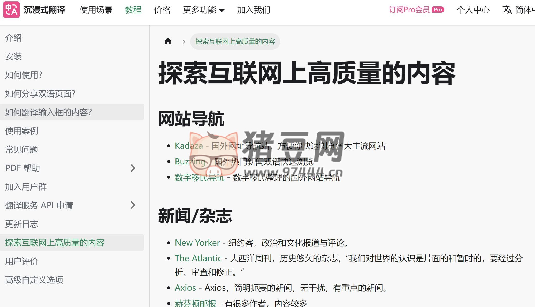Expand the 翻译服务 API 申请 chevron
Screen dimensions: 535x307
(133, 205)
